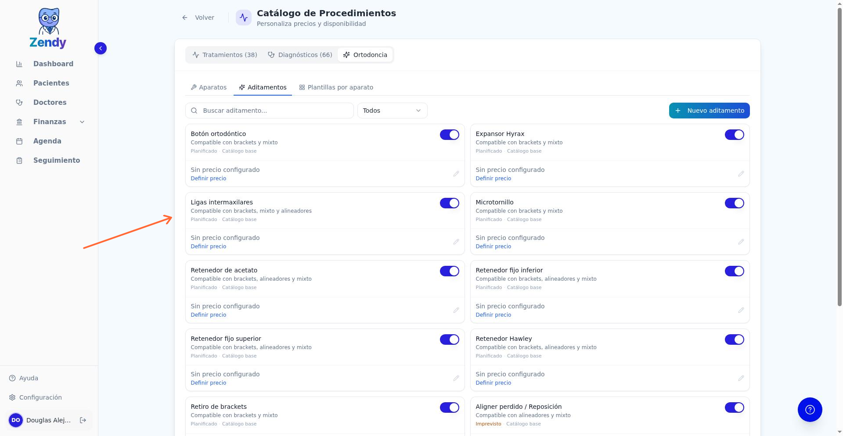The image size is (843, 436).
Task: Open the Todos filter dropdown
Action: [392, 111]
